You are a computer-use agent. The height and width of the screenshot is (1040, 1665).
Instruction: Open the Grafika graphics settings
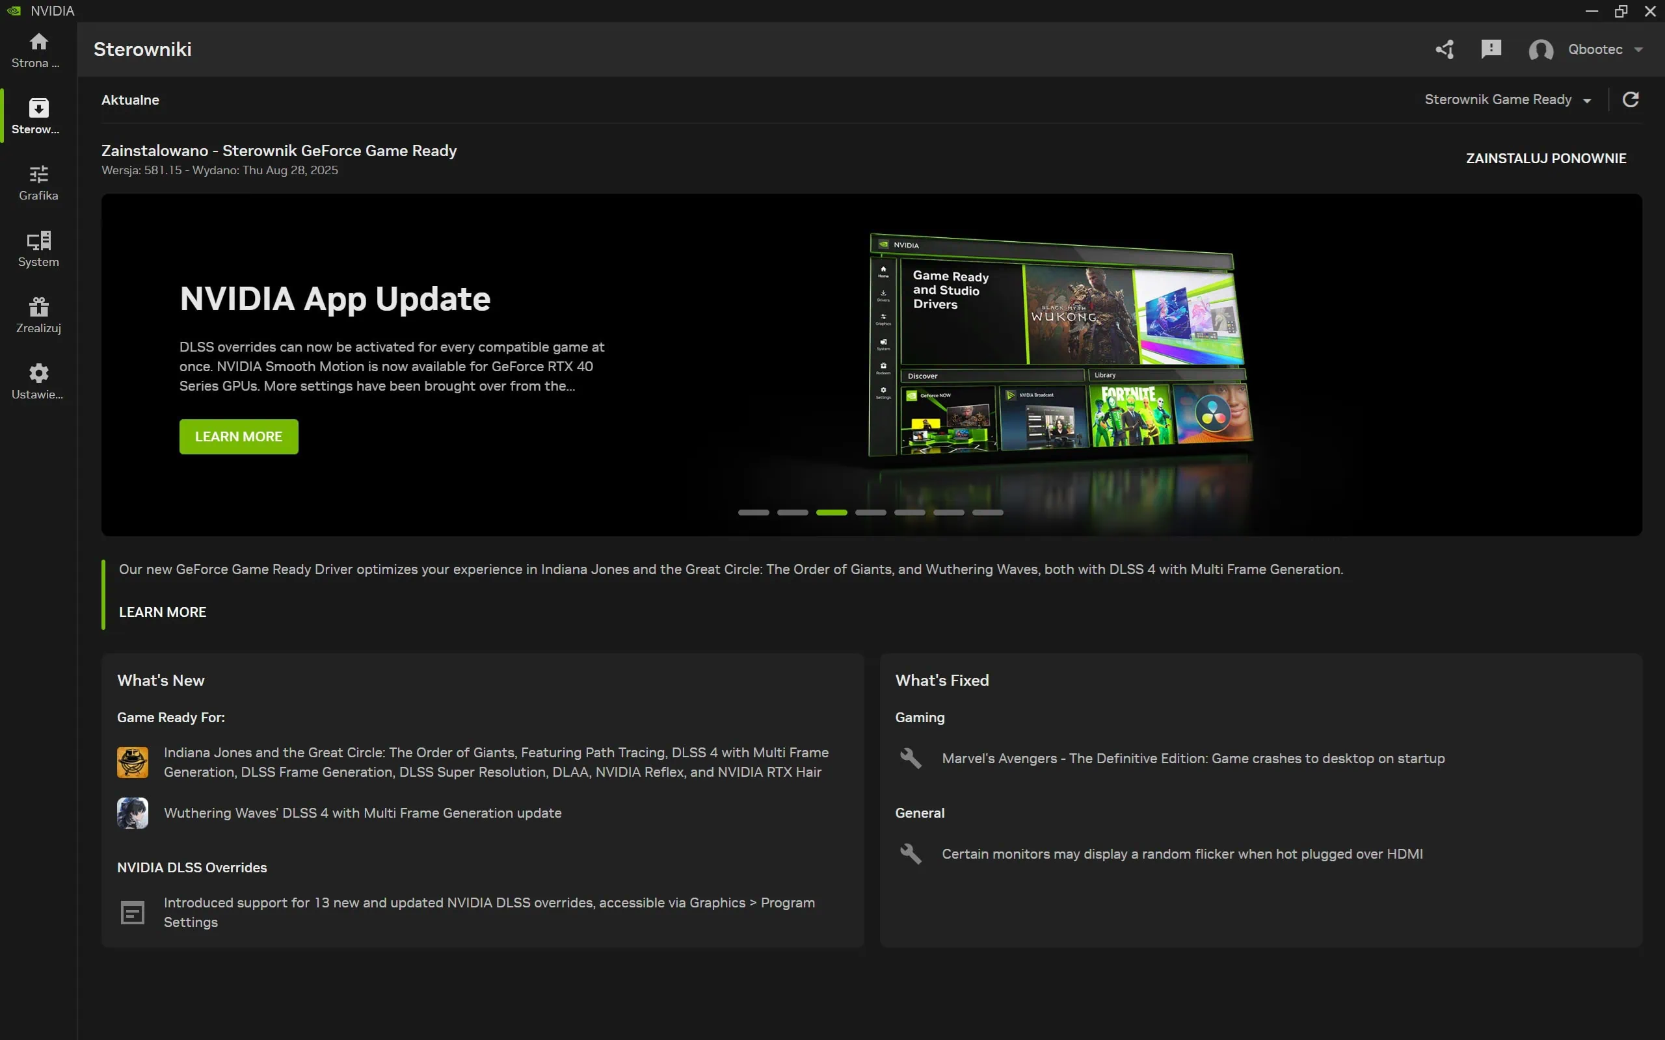38,181
